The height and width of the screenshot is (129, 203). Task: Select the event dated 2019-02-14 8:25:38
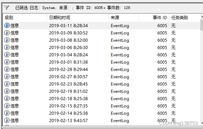[101, 113]
